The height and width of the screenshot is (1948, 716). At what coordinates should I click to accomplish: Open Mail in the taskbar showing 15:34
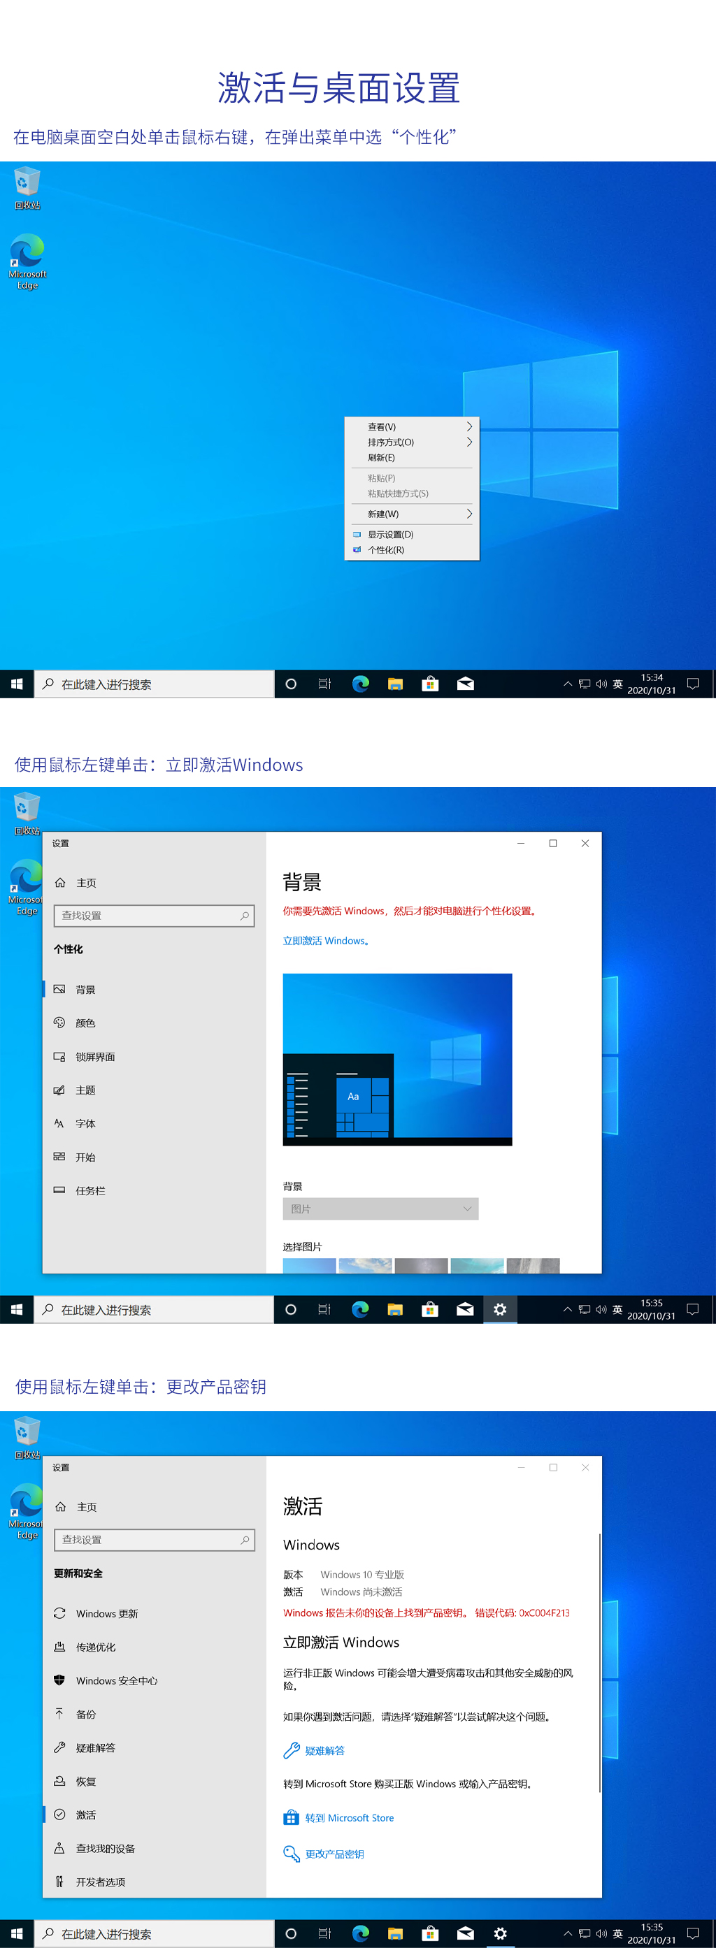466,684
